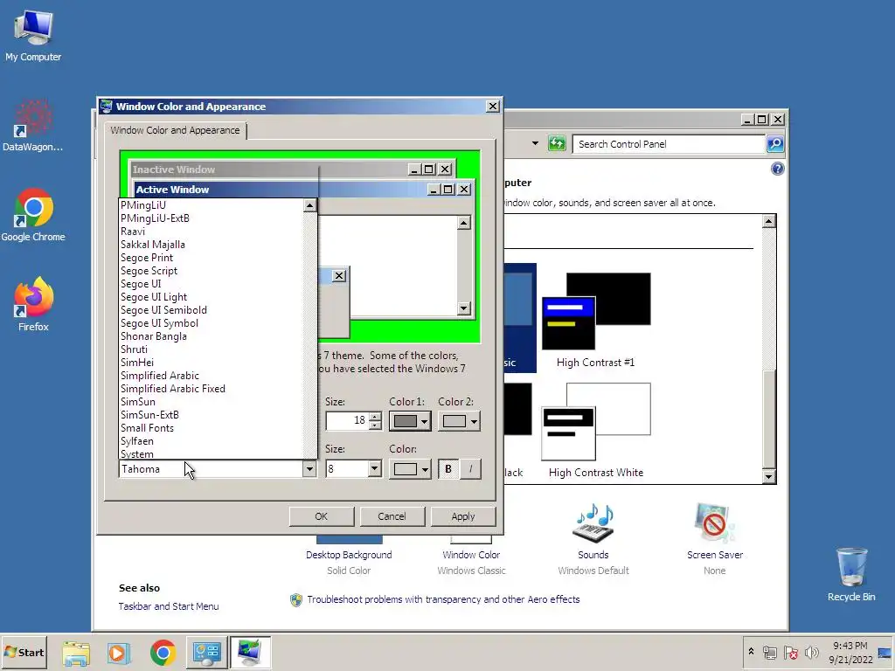Switch to Personalization taskbar button
The image size is (895, 671).
[250, 653]
